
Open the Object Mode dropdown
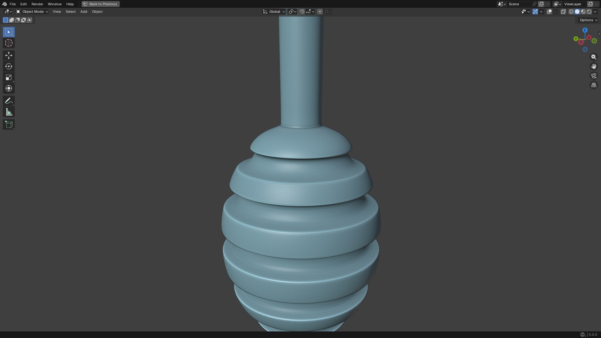(x=32, y=12)
